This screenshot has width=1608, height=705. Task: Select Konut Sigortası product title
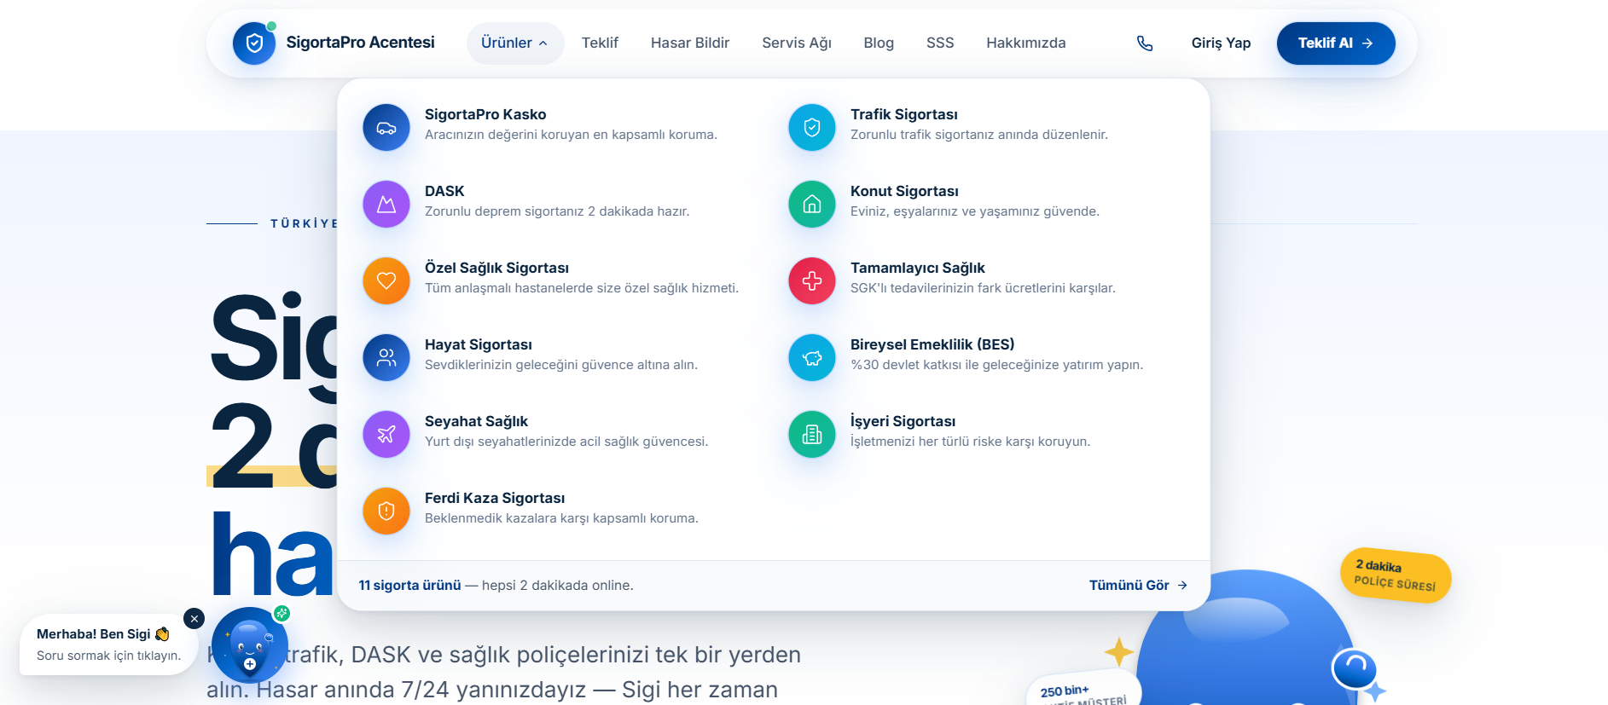(x=904, y=191)
